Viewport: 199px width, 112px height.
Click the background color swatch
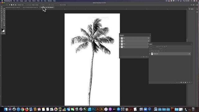click(4, 31)
